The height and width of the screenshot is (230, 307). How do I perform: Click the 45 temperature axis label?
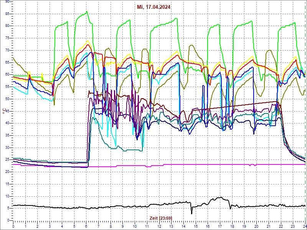[7, 111]
